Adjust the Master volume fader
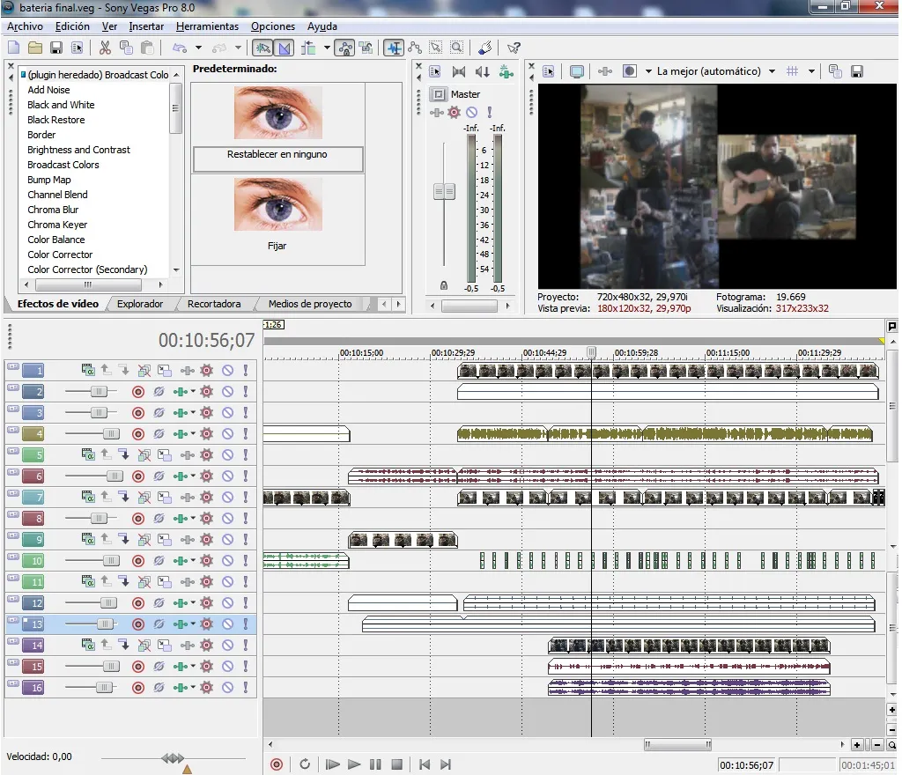Viewport: 902px width, 775px height. coord(444,191)
